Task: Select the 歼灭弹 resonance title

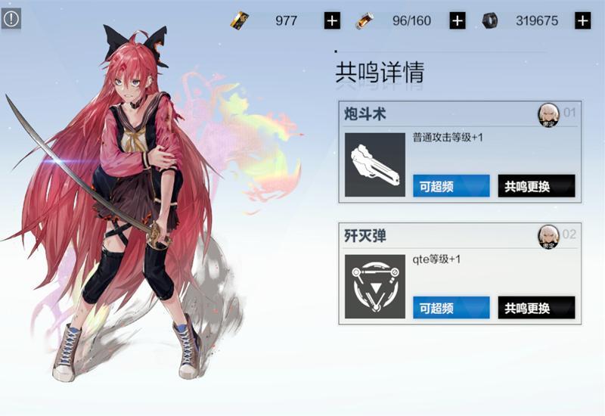Action: click(x=365, y=236)
